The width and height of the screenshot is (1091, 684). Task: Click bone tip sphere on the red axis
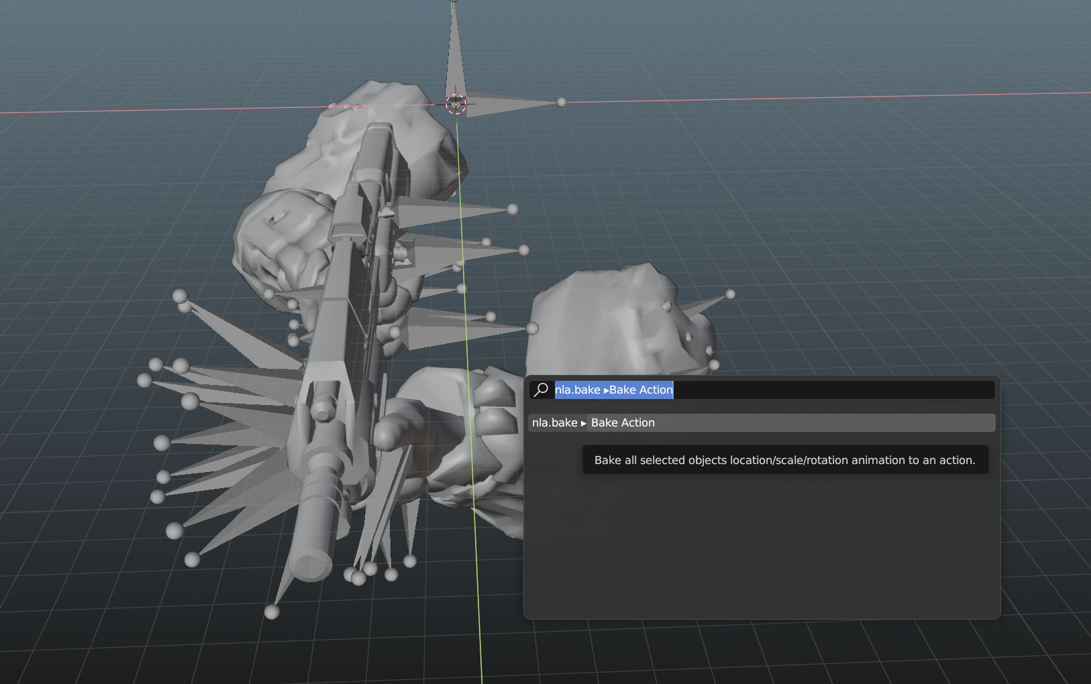point(562,102)
